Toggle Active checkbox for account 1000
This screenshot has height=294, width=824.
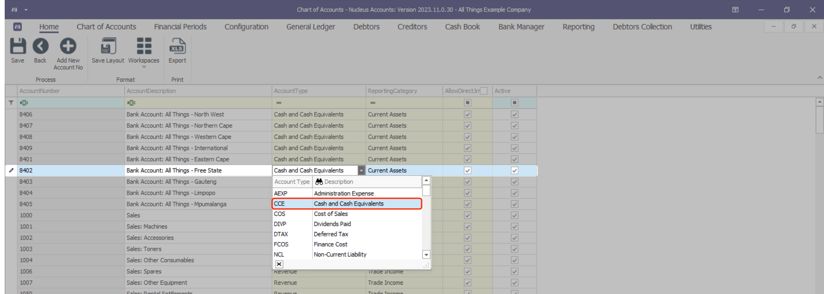(x=515, y=215)
